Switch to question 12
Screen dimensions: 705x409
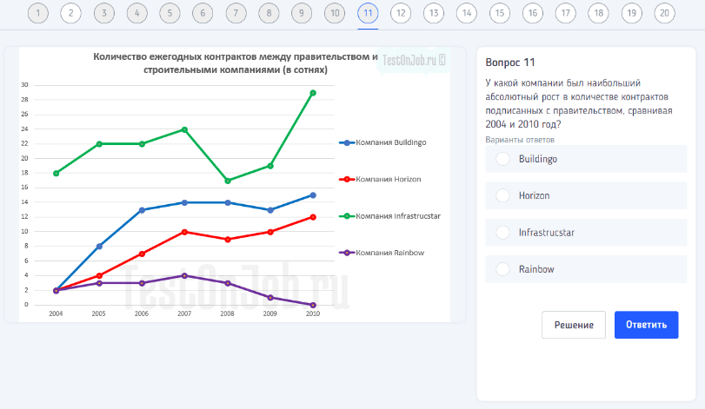click(x=400, y=13)
